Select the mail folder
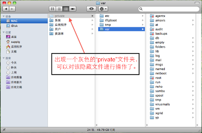This screenshot has height=133, width=202. click(x=172, y=60)
